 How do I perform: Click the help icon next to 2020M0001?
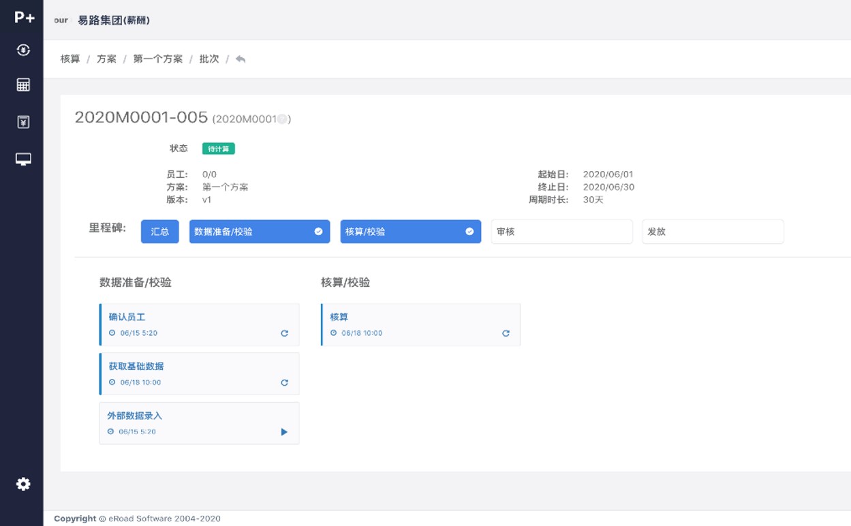(x=282, y=119)
